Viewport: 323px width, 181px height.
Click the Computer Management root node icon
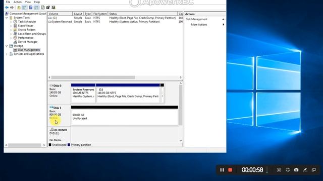[x=7, y=14]
